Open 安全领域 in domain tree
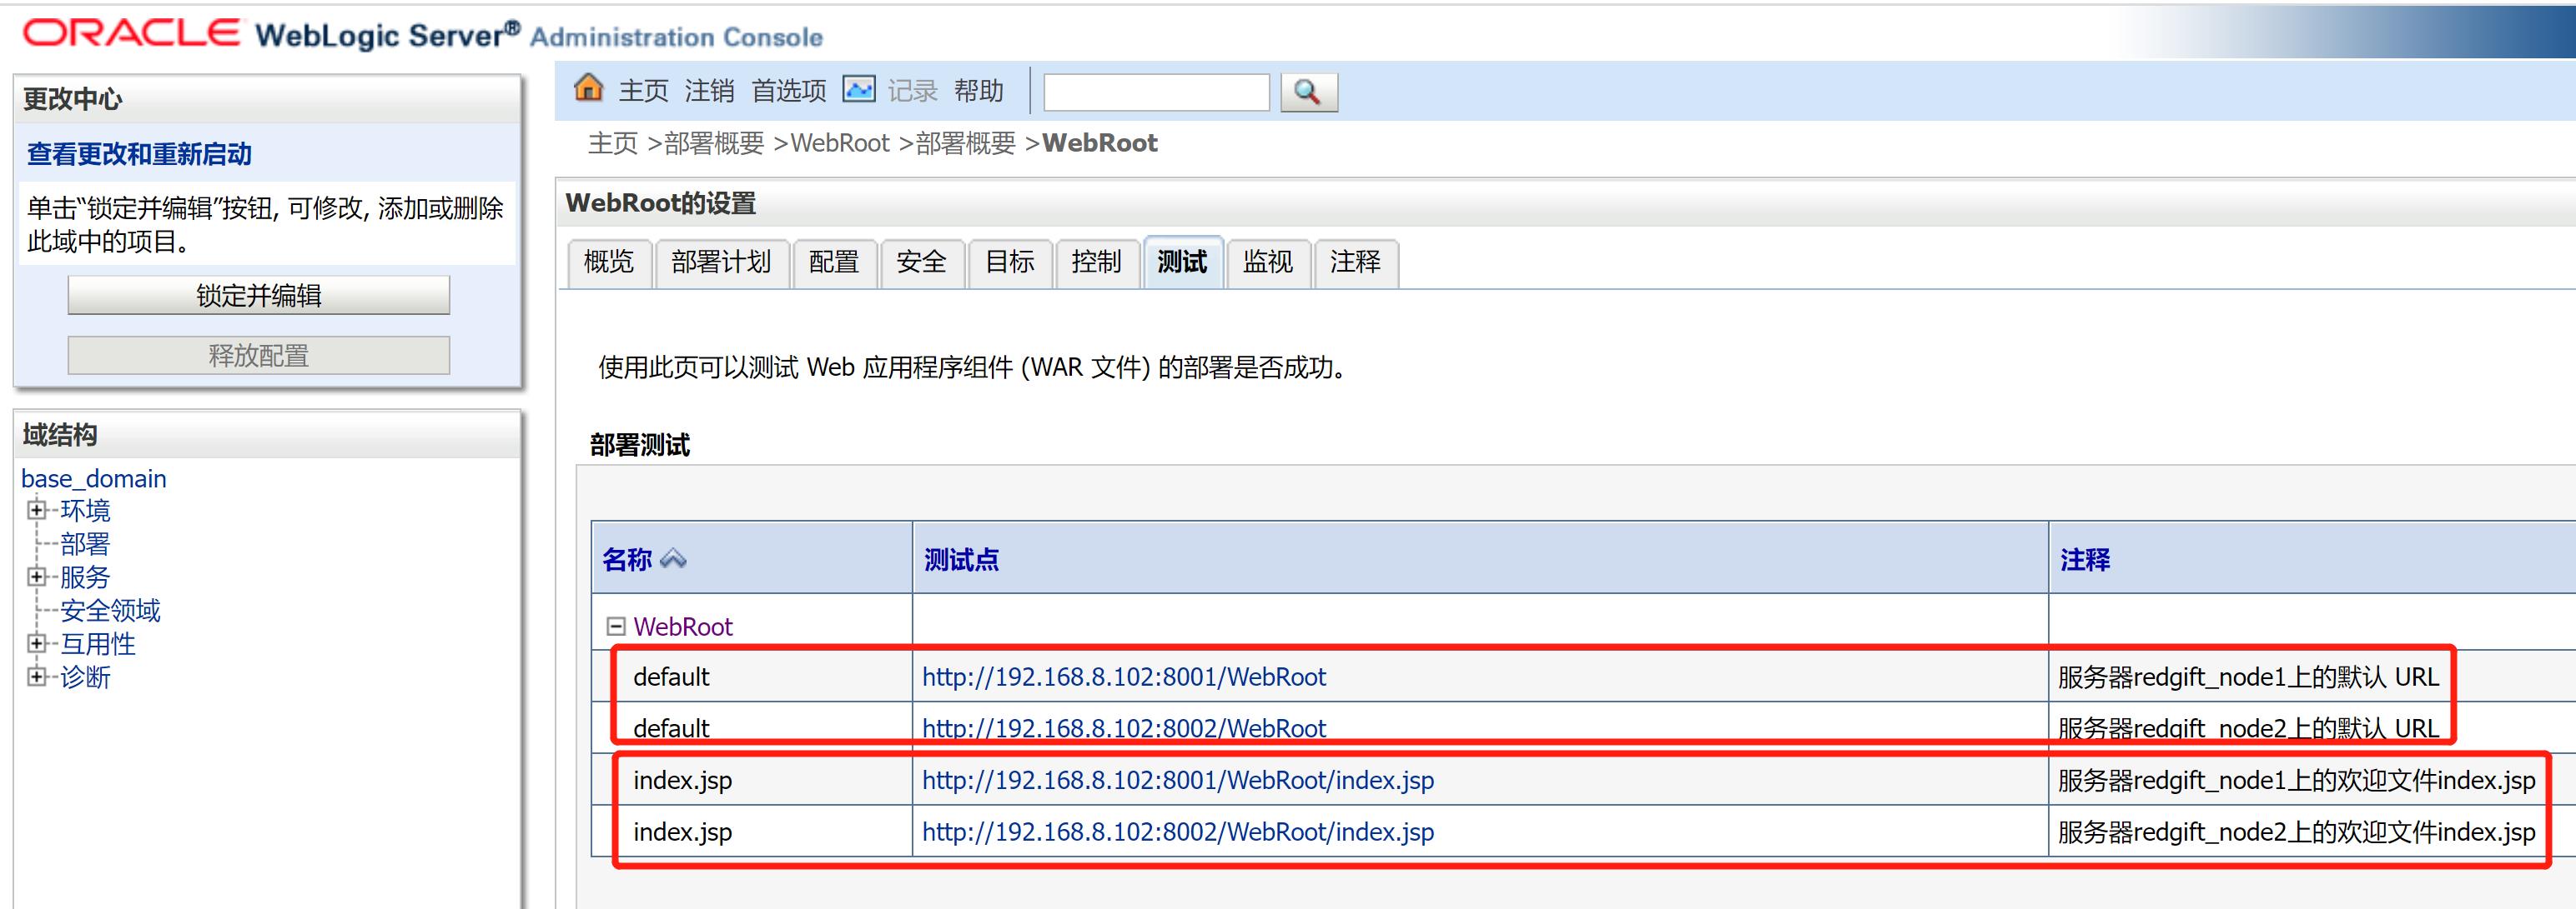 coord(110,611)
